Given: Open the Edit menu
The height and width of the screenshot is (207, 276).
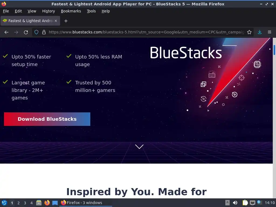Looking at the screenshot, I should point(18,11).
